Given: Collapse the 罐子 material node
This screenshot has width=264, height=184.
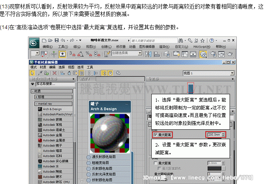Looking at the screenshot, I should pos(127,104).
